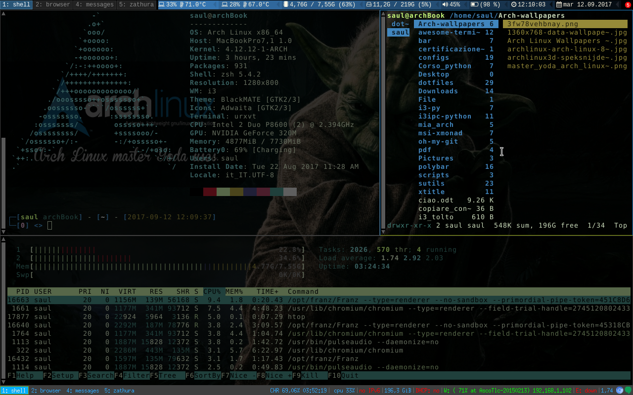
Task: Select workspace 2: browser in bottom i3bar
Action: tap(46, 391)
